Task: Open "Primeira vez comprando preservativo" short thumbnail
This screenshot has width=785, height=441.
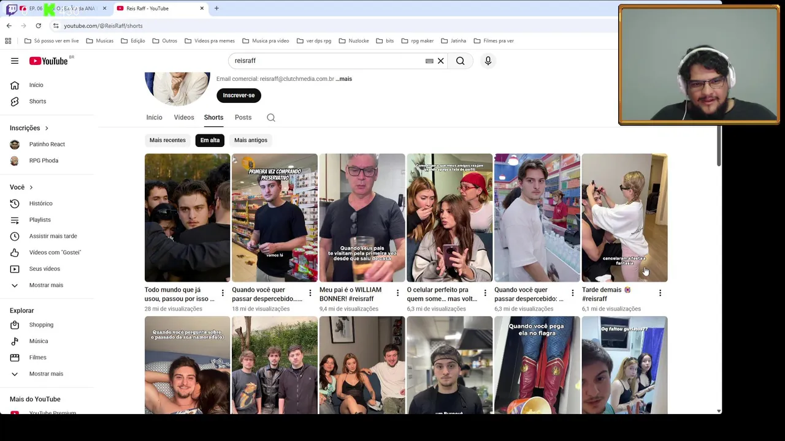Action: tap(275, 217)
